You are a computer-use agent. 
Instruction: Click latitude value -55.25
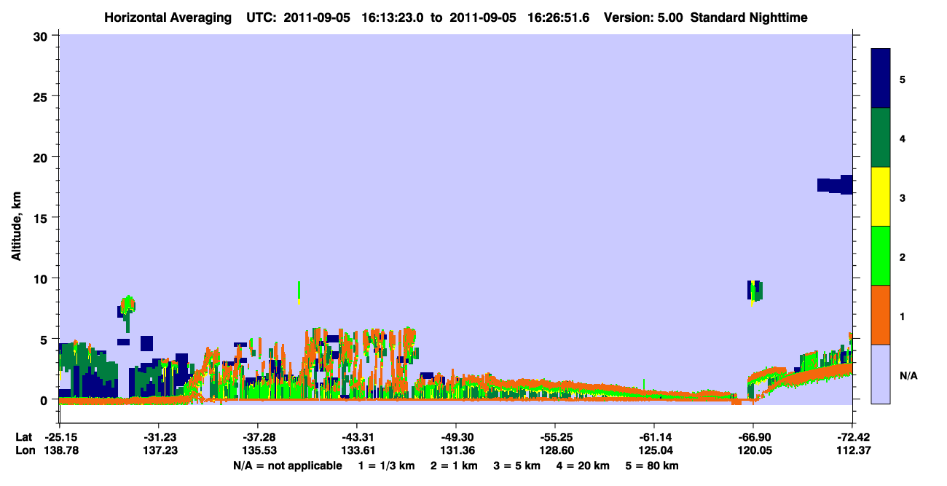tap(555, 436)
